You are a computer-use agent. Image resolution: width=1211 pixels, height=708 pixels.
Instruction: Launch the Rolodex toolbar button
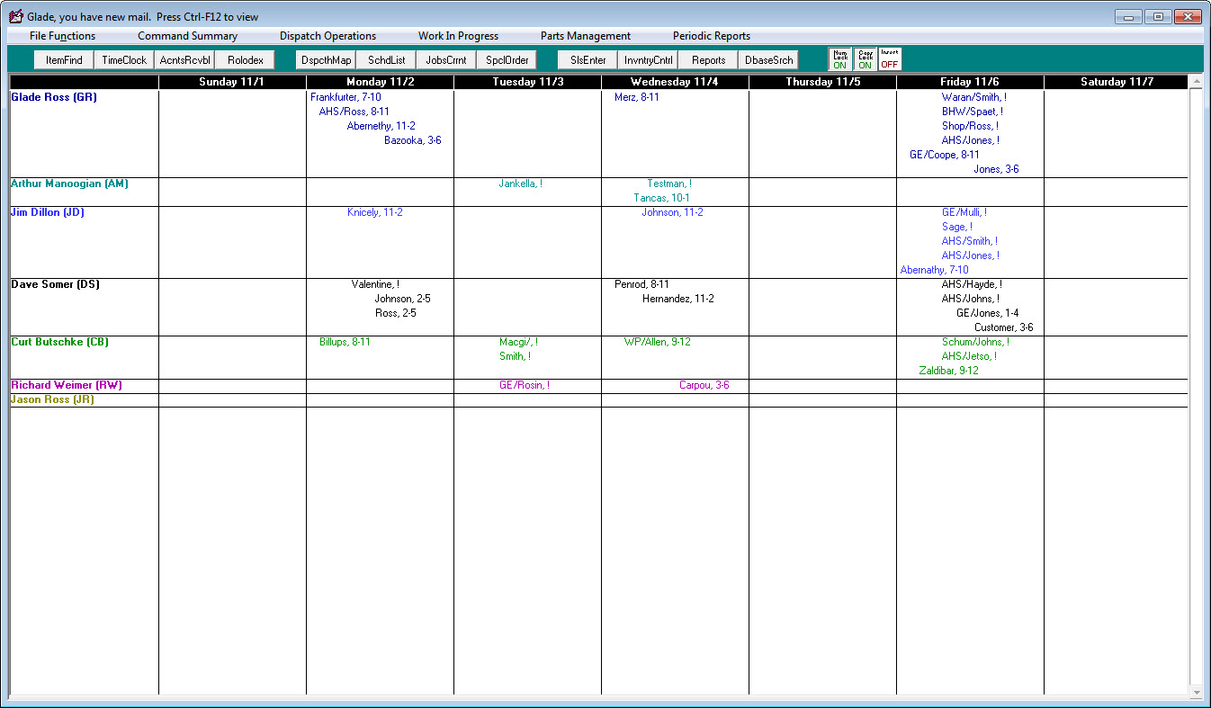pyautogui.click(x=245, y=60)
